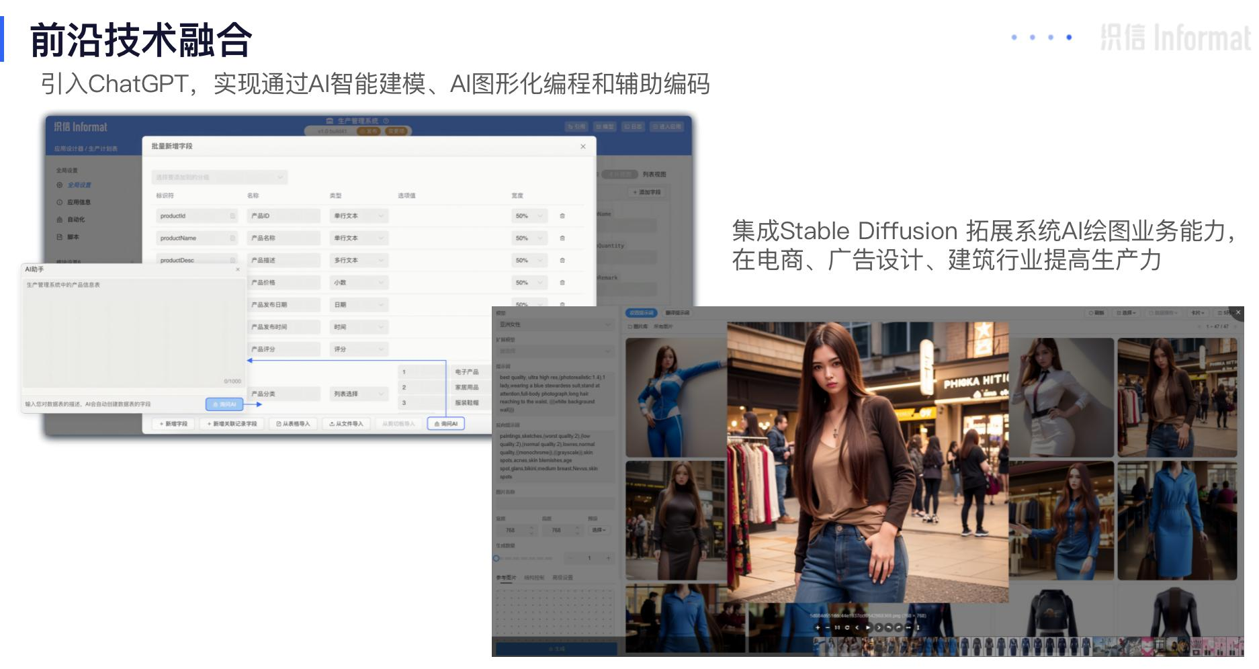Close the AI助手 assistant panel
This screenshot has height=669, width=1259.
pyautogui.click(x=238, y=269)
